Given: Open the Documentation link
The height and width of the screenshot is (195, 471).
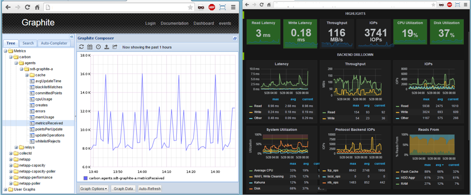Looking at the screenshot, I should pyautogui.click(x=174, y=24).
